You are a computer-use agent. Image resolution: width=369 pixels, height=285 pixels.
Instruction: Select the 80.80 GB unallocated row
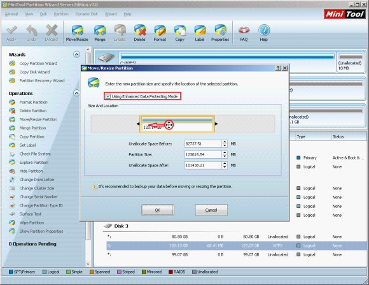click(x=236, y=237)
